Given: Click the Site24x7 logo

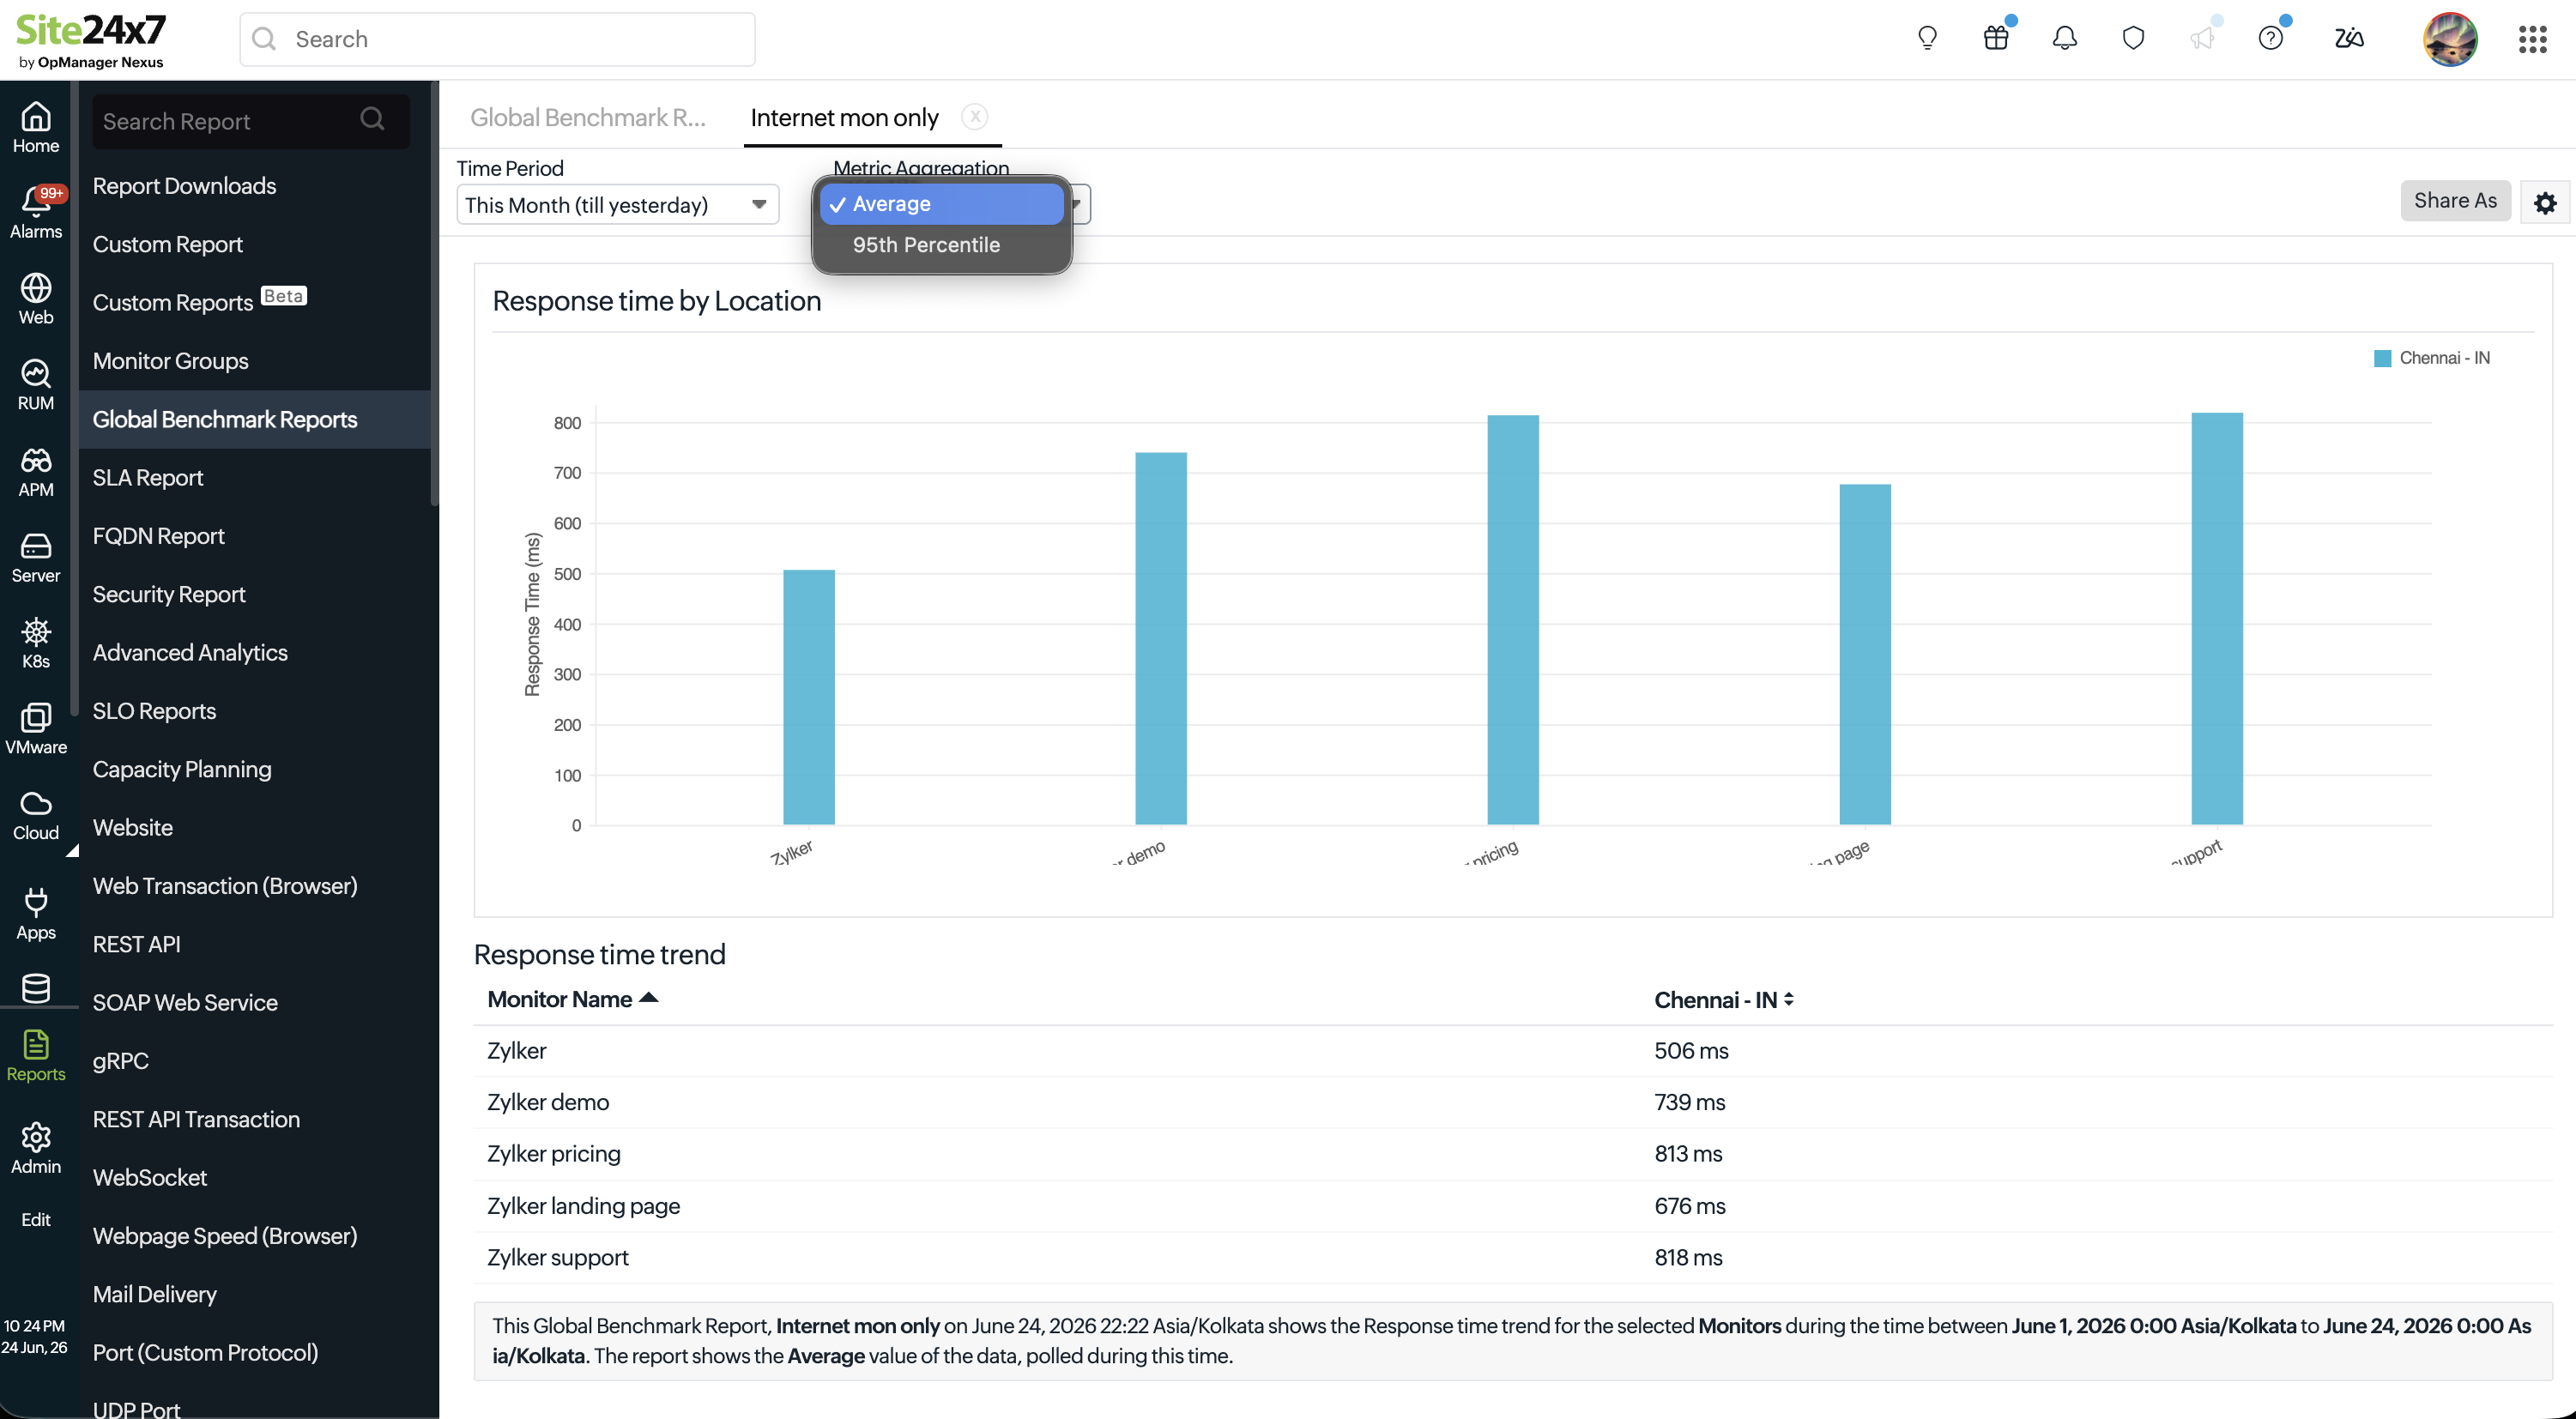Looking at the screenshot, I should [x=91, y=40].
